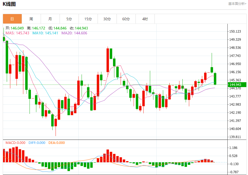Click the 146.156 price axis label
The width and height of the screenshot is (248, 175).
[235, 72]
